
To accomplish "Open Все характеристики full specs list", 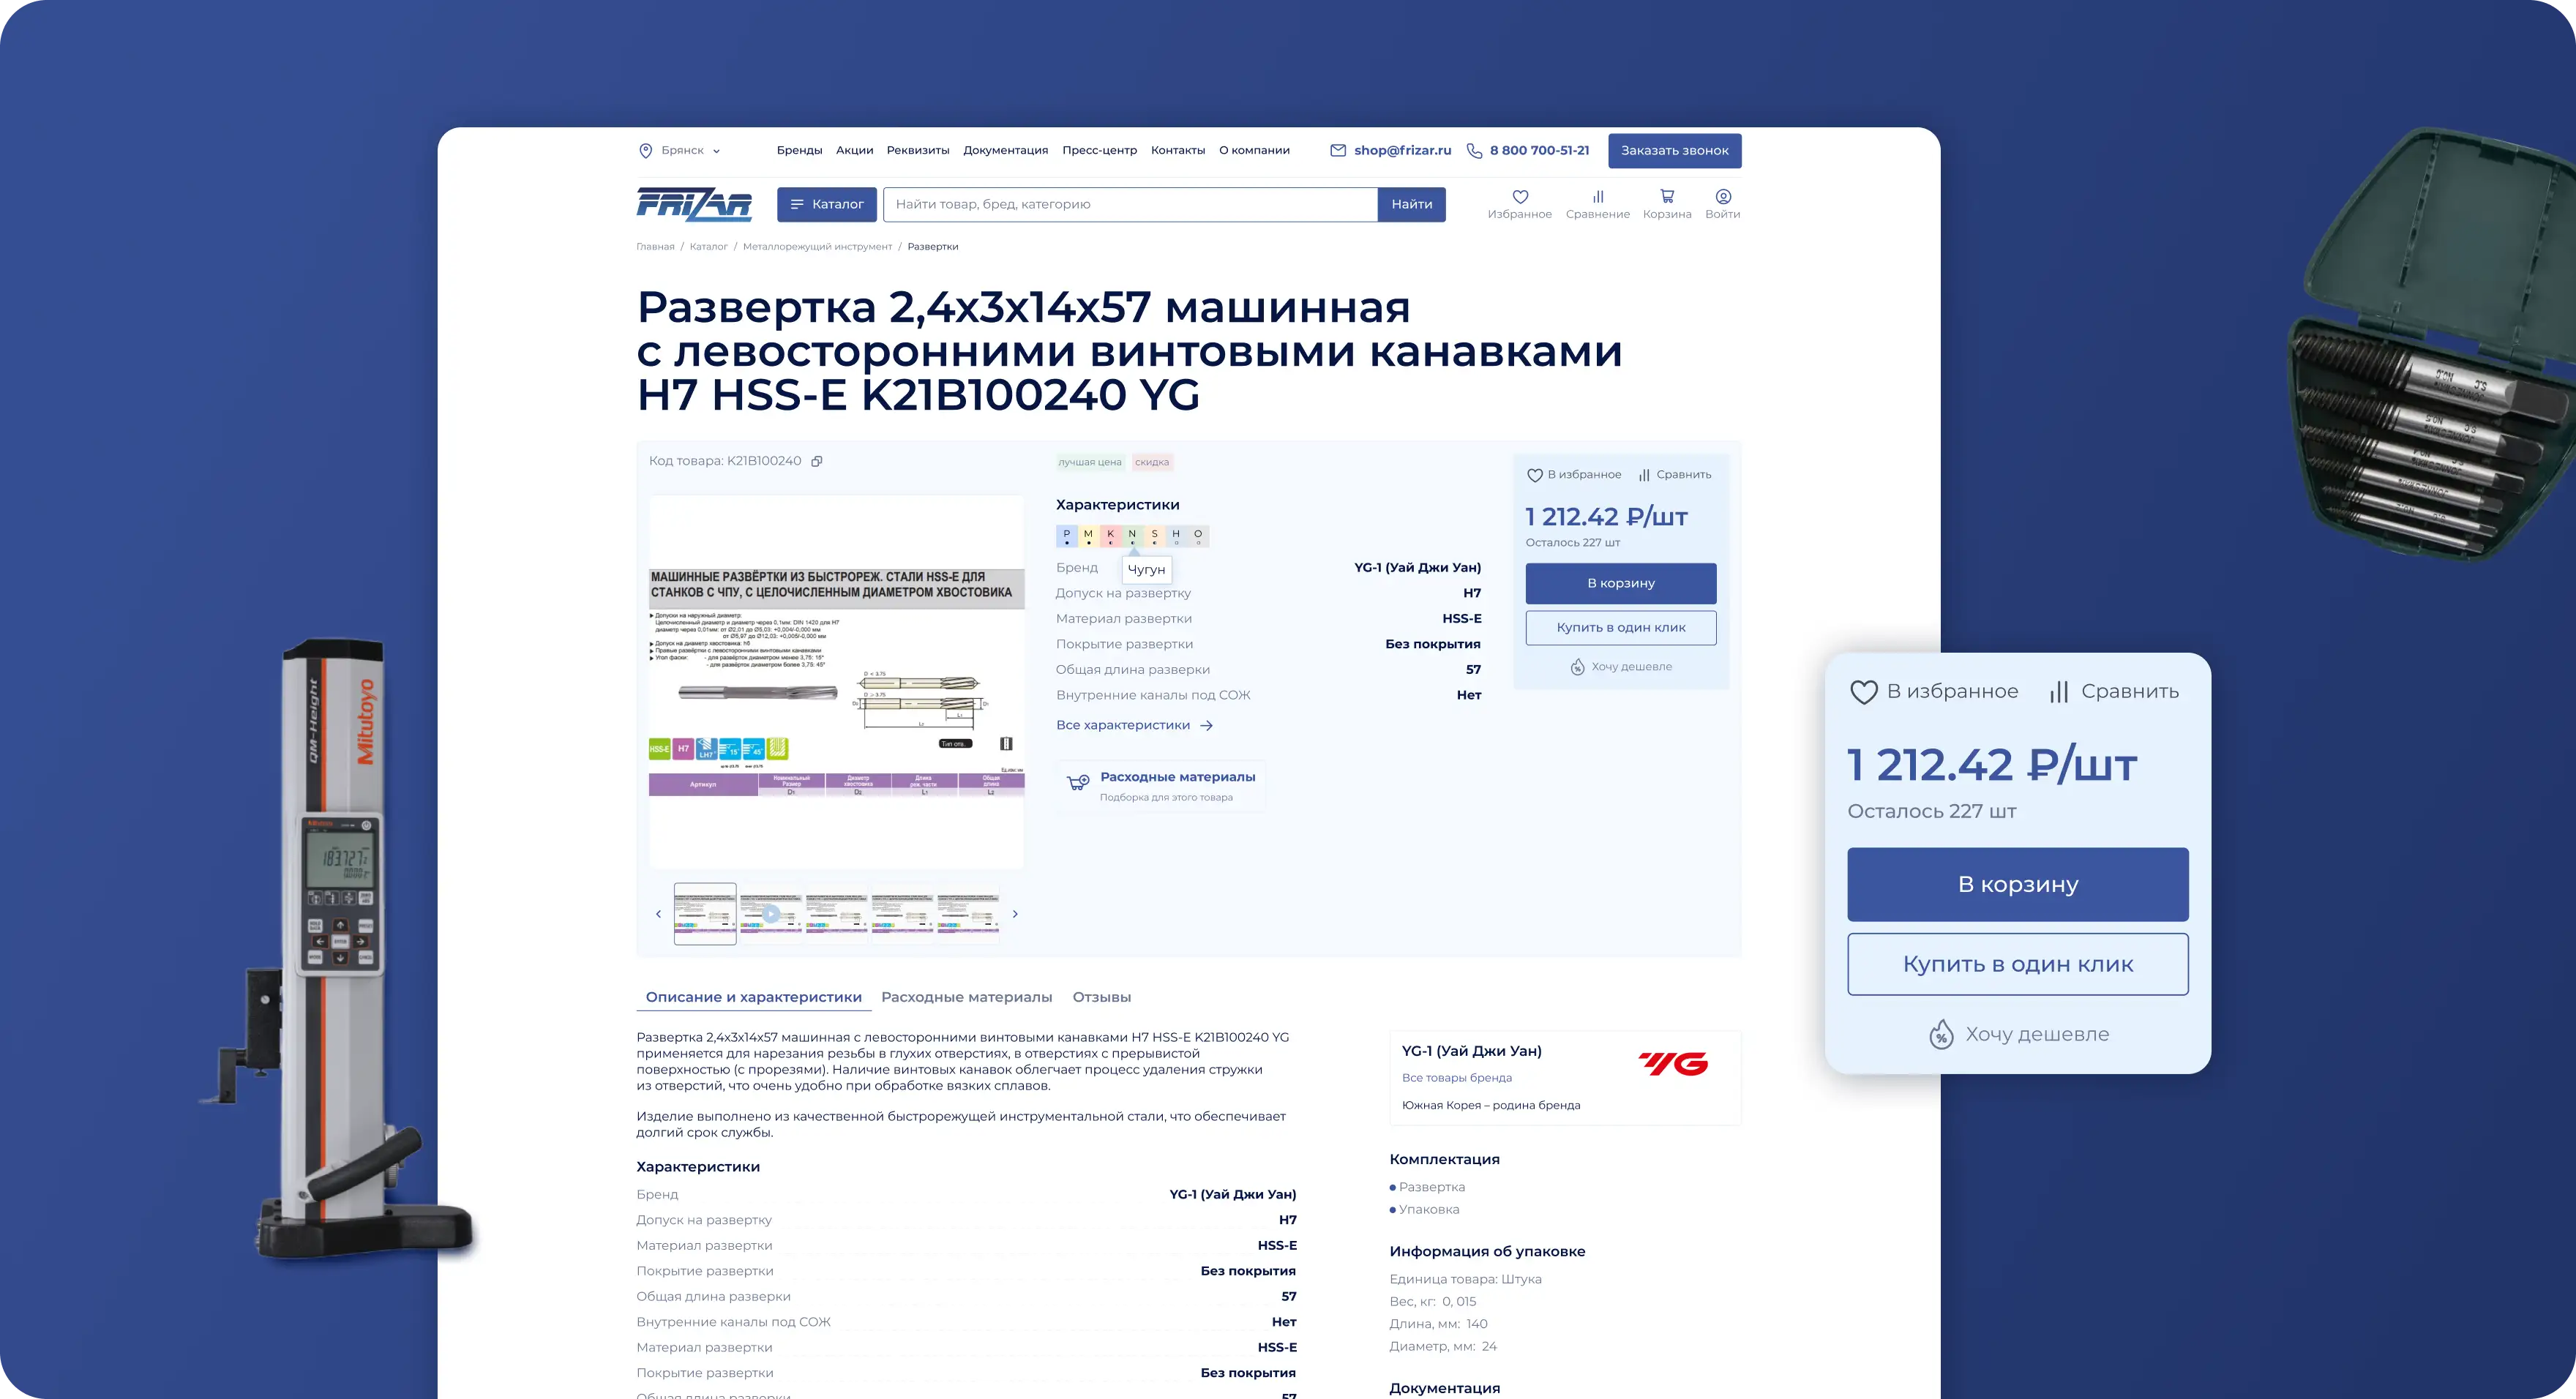I will click(x=1125, y=725).
